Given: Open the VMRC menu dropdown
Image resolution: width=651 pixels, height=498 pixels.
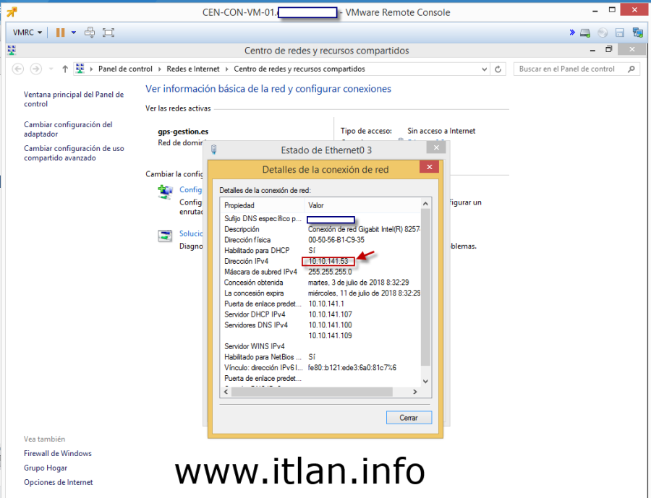Looking at the screenshot, I should click(x=27, y=33).
